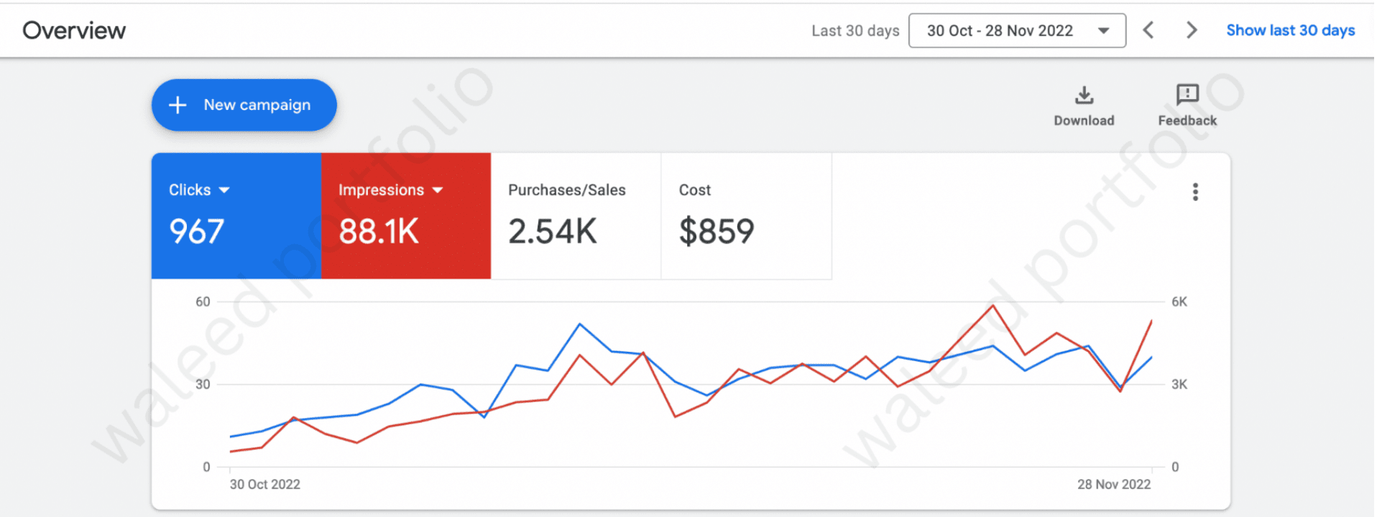Select the Purchases/Sales metric card

[576, 215]
